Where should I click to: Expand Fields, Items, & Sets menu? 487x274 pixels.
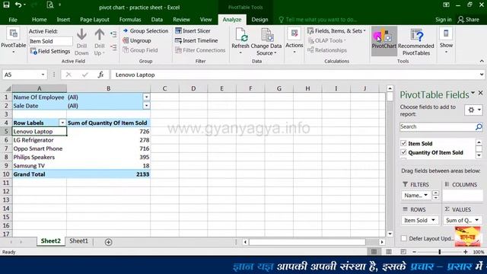(x=336, y=30)
